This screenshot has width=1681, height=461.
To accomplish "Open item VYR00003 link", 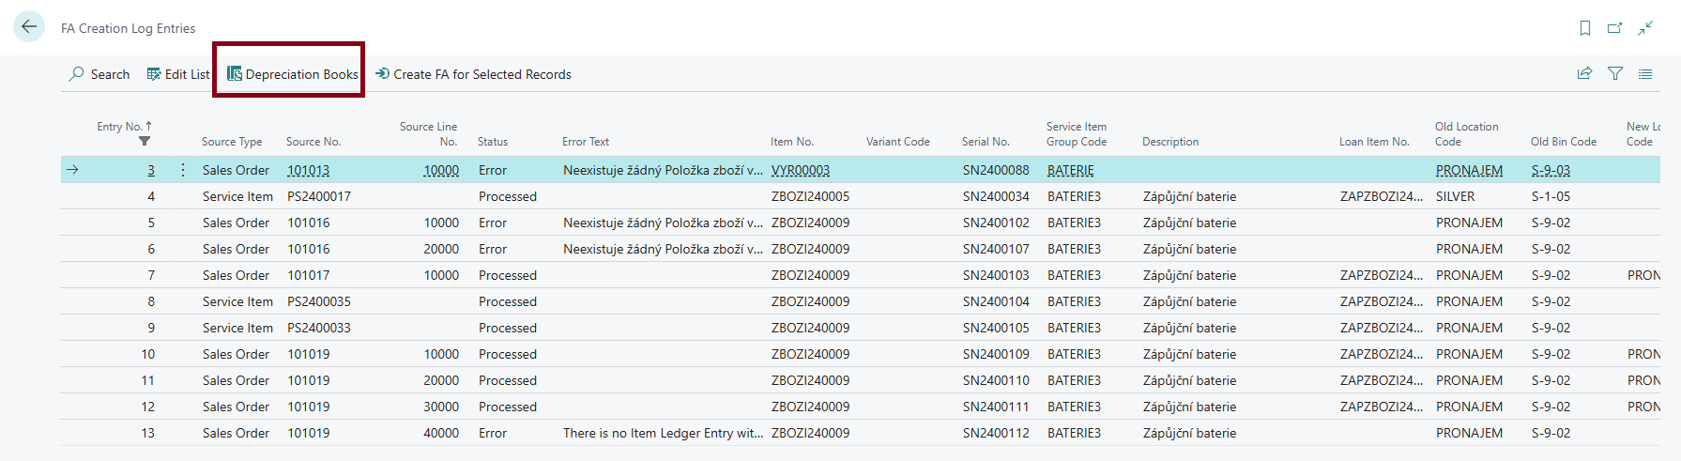I will point(801,170).
